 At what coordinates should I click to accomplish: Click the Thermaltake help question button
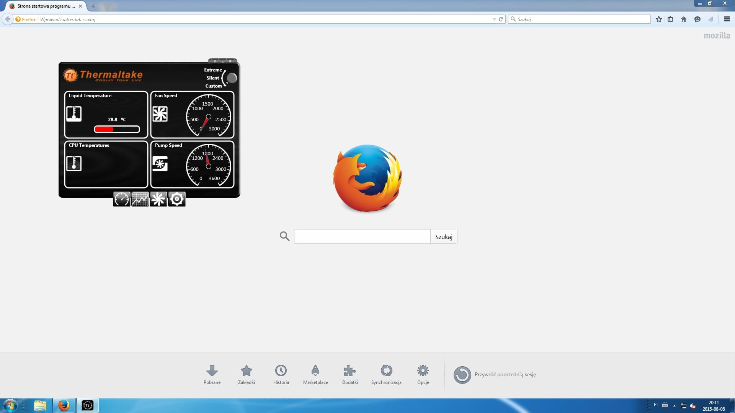click(215, 61)
